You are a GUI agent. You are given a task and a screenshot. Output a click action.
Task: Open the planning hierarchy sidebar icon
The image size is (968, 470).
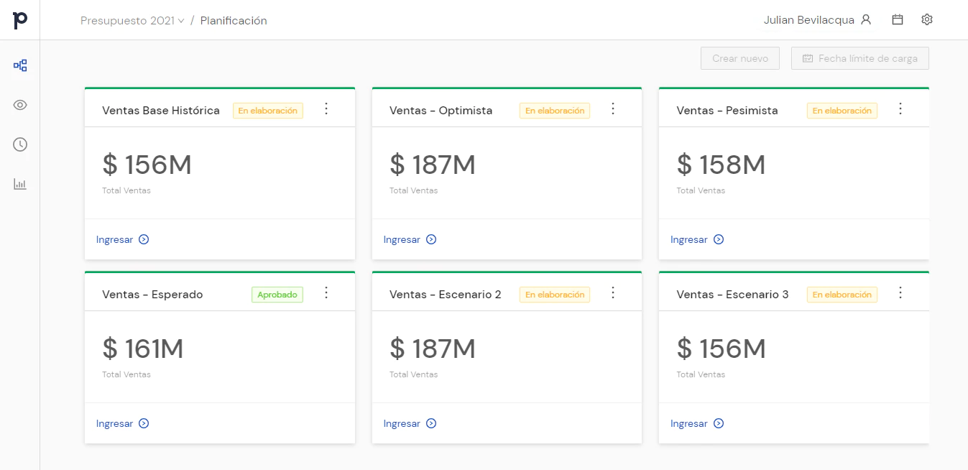[x=20, y=65]
